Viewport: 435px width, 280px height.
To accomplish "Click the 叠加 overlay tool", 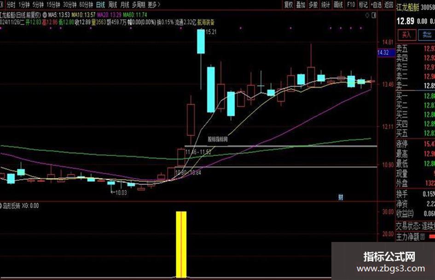I will coord(301,5).
